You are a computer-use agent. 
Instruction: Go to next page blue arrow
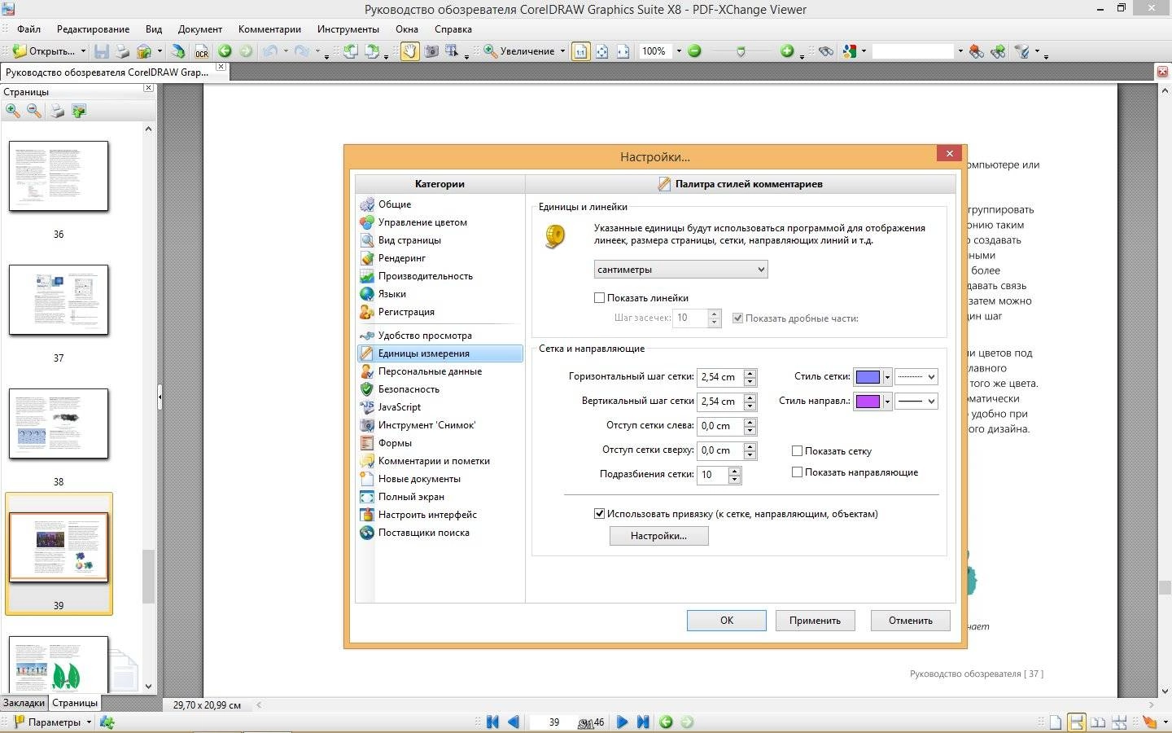pos(622,722)
